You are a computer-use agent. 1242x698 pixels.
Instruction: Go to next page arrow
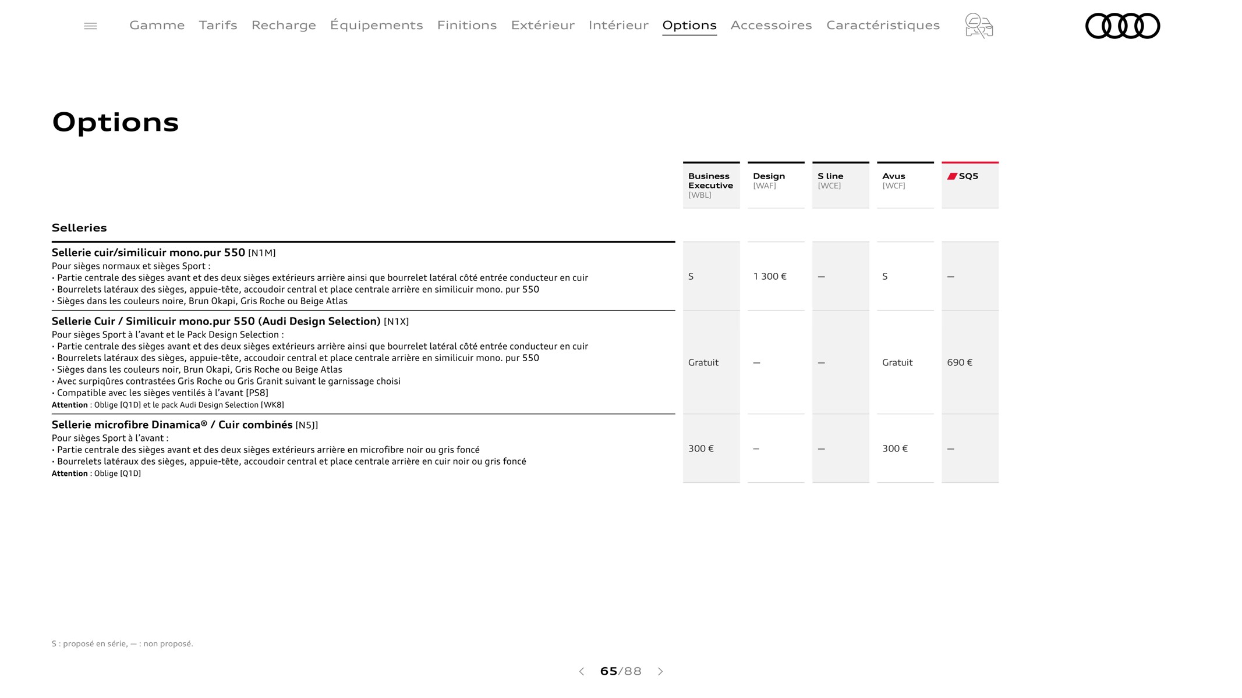click(660, 671)
